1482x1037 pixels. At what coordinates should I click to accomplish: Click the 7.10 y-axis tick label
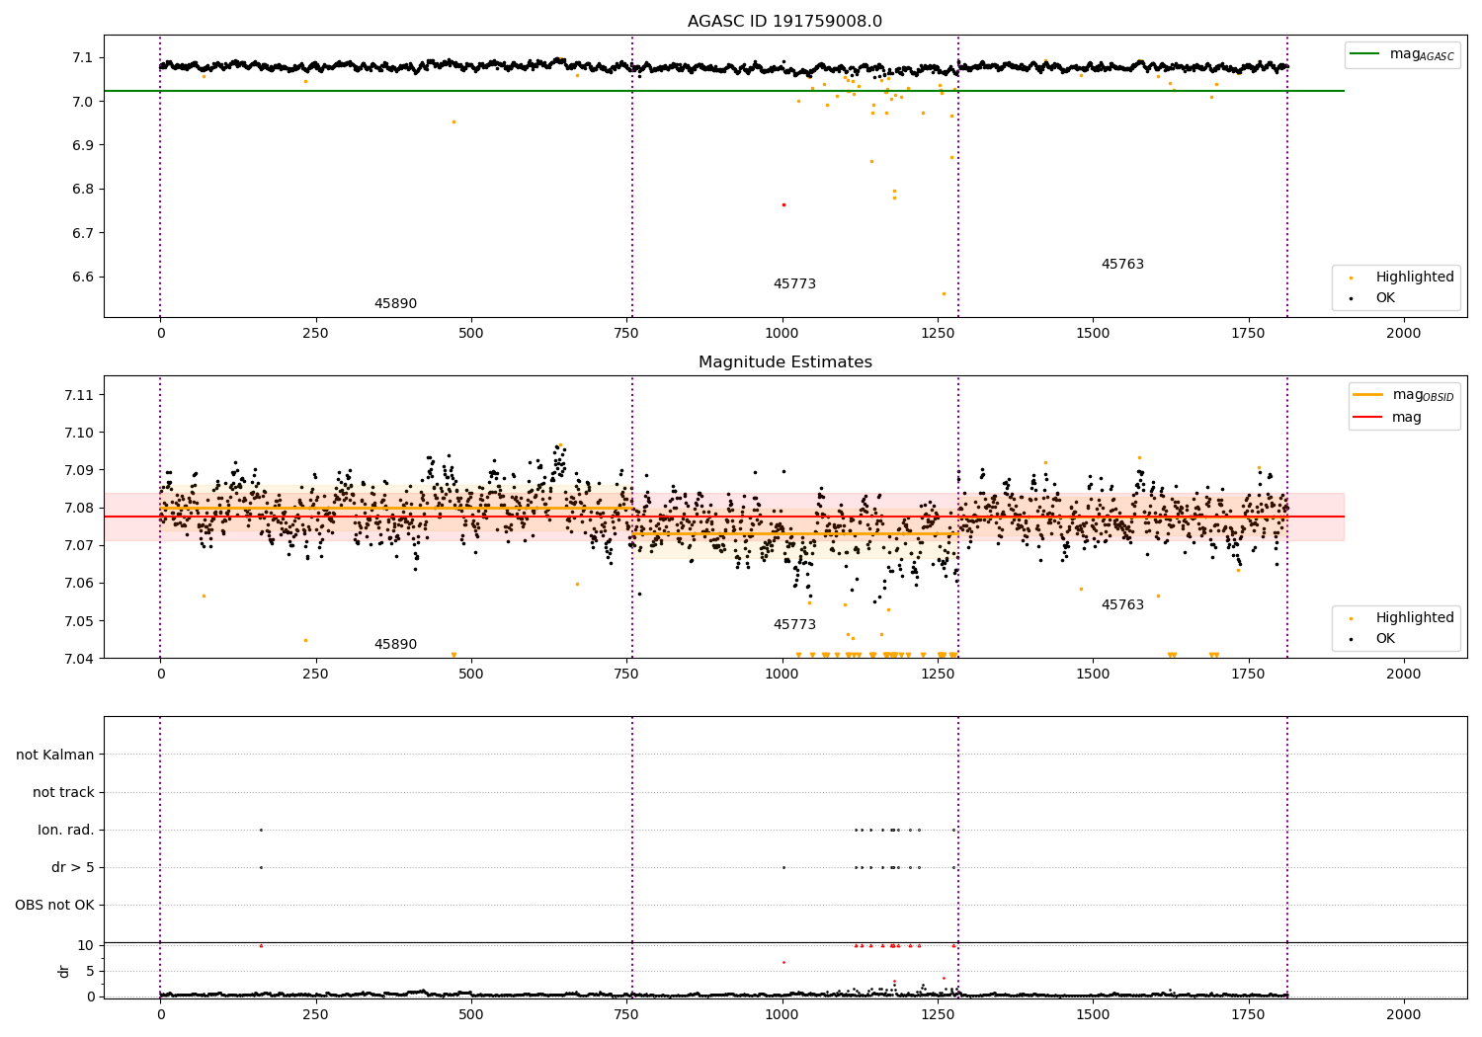(x=79, y=433)
